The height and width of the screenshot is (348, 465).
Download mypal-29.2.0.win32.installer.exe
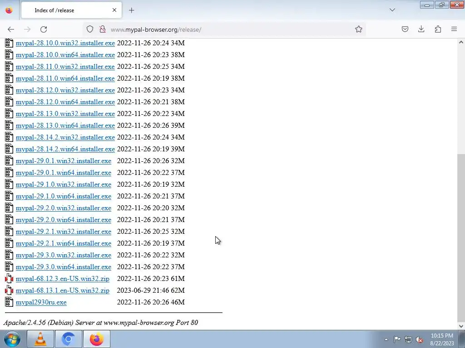pos(64,208)
